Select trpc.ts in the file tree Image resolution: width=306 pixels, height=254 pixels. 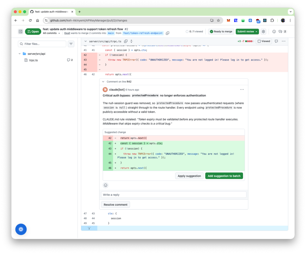pos(34,60)
